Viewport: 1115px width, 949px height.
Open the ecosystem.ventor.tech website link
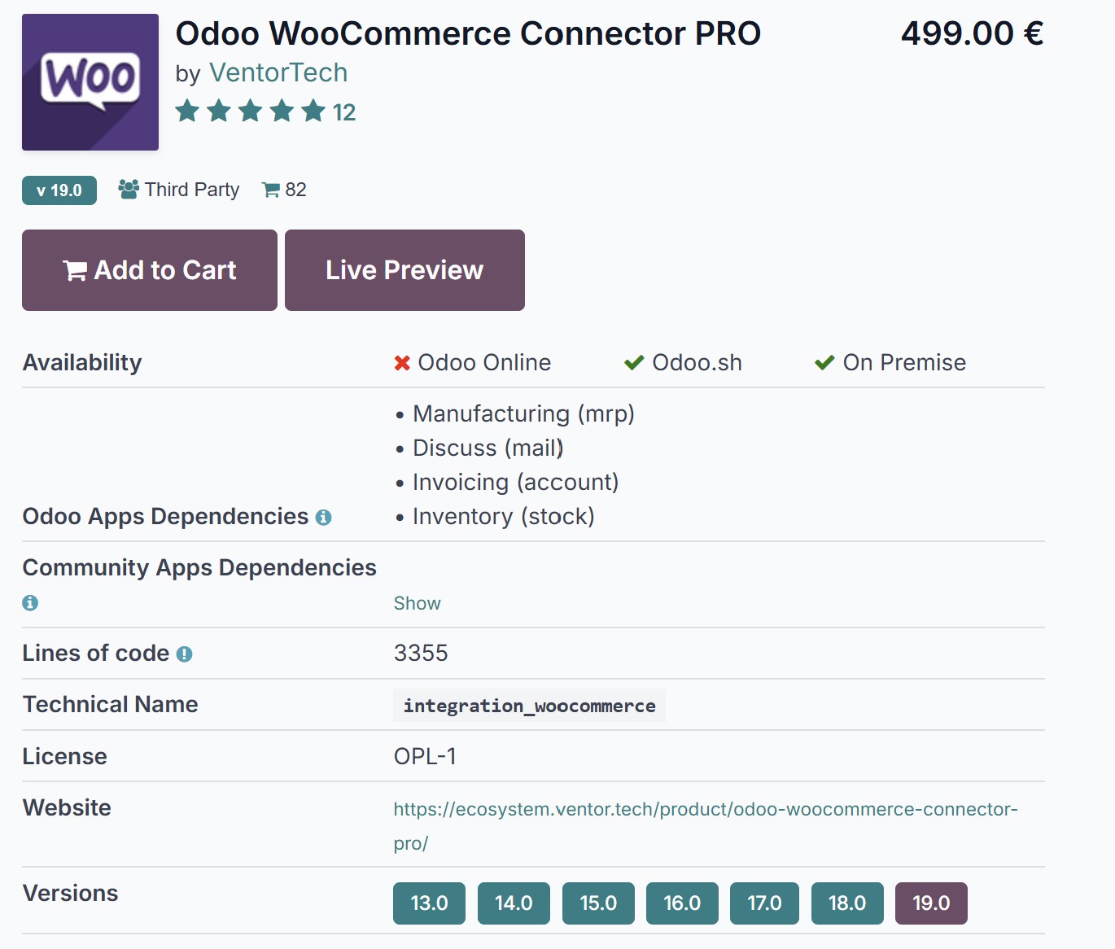pos(705,809)
